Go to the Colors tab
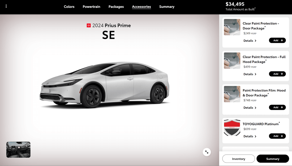This screenshot has width=292, height=166. (x=69, y=7)
